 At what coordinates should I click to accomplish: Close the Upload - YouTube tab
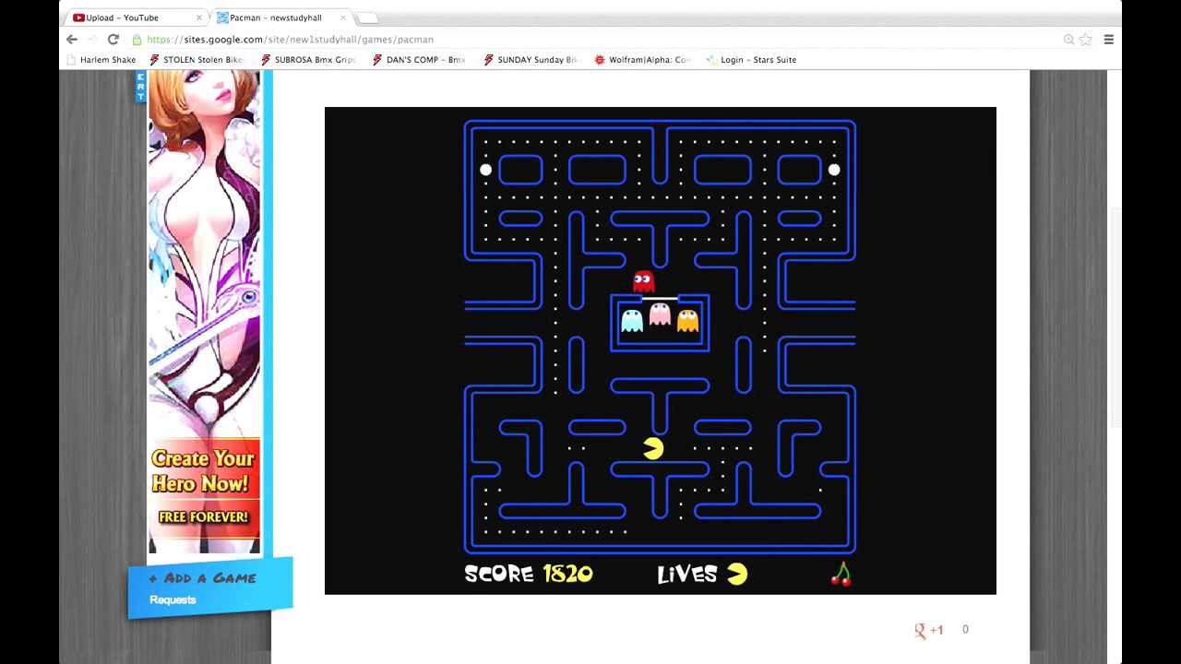coord(198,18)
